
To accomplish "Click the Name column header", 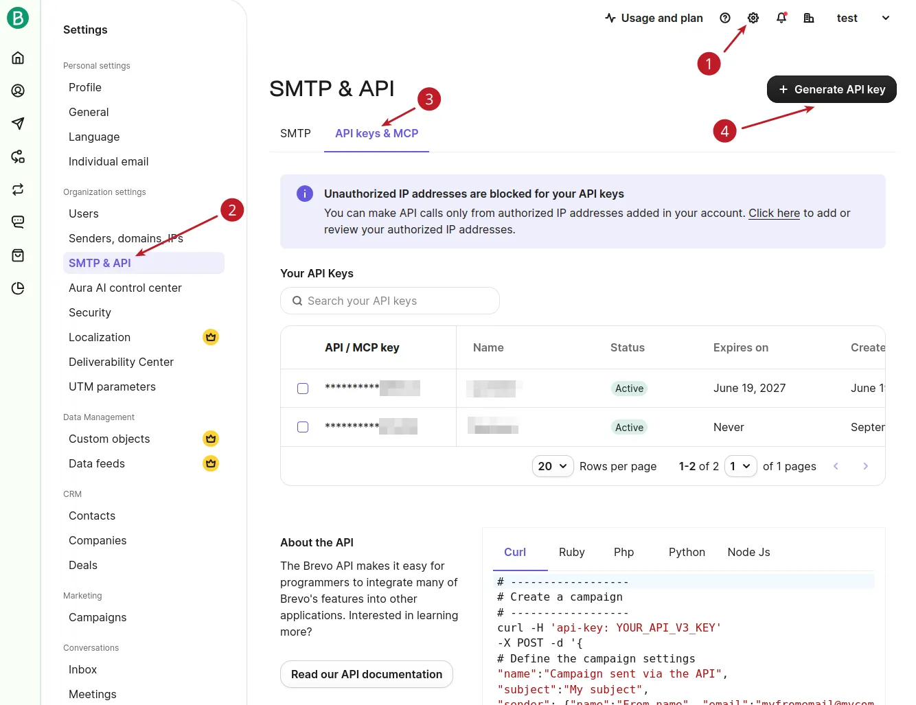I will (488, 347).
